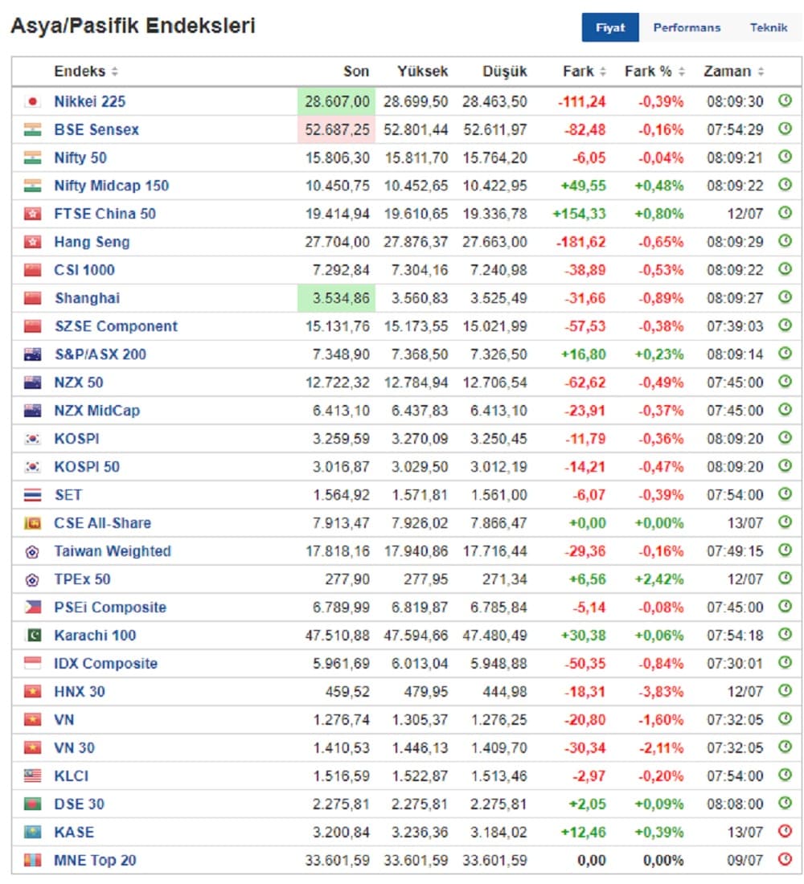Screen dimensions: 804x884
Task: Click the Asya/Pasifik Endeksleri heading
Action: (133, 26)
